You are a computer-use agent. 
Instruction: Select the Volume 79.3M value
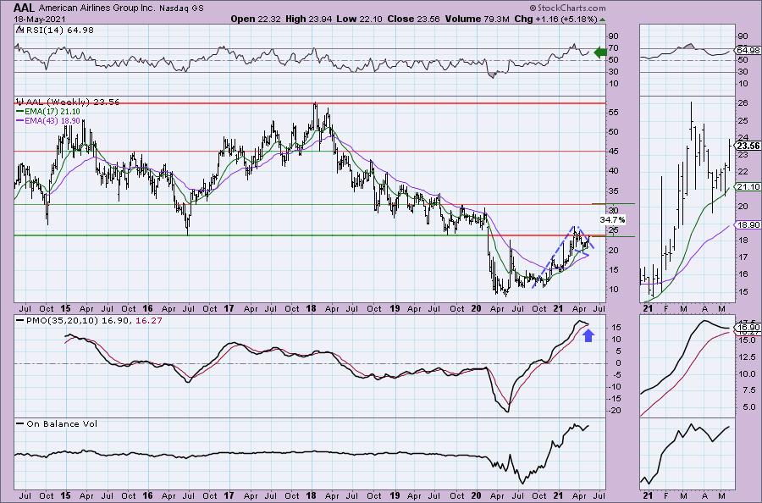click(x=478, y=19)
